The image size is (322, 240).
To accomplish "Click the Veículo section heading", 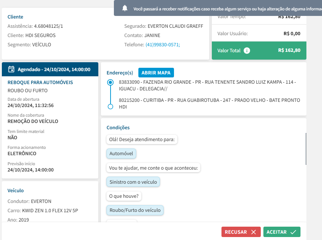I will point(16,191).
